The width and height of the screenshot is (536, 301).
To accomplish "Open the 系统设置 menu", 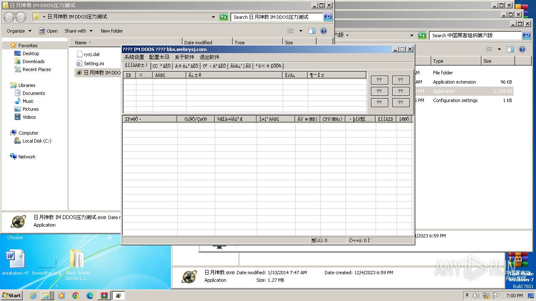I will 134,57.
